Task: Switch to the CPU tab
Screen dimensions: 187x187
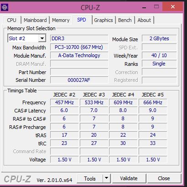Action: pyautogui.click(x=11, y=20)
